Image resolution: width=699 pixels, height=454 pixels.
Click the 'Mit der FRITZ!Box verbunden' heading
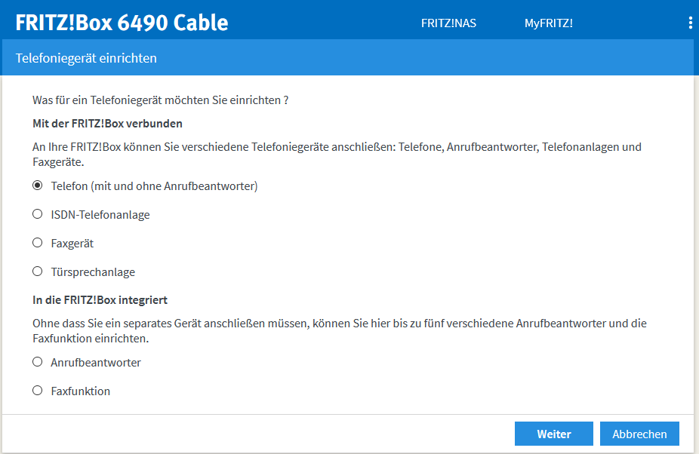[107, 123]
